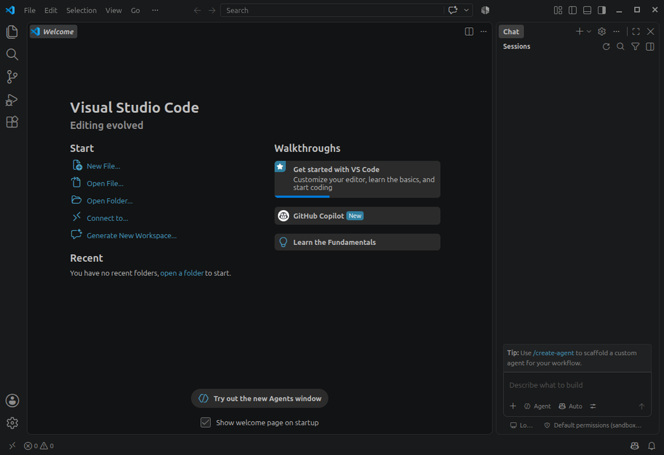664x455 pixels.
Task: Toggle the bottom panel layout button
Action: tap(587, 10)
